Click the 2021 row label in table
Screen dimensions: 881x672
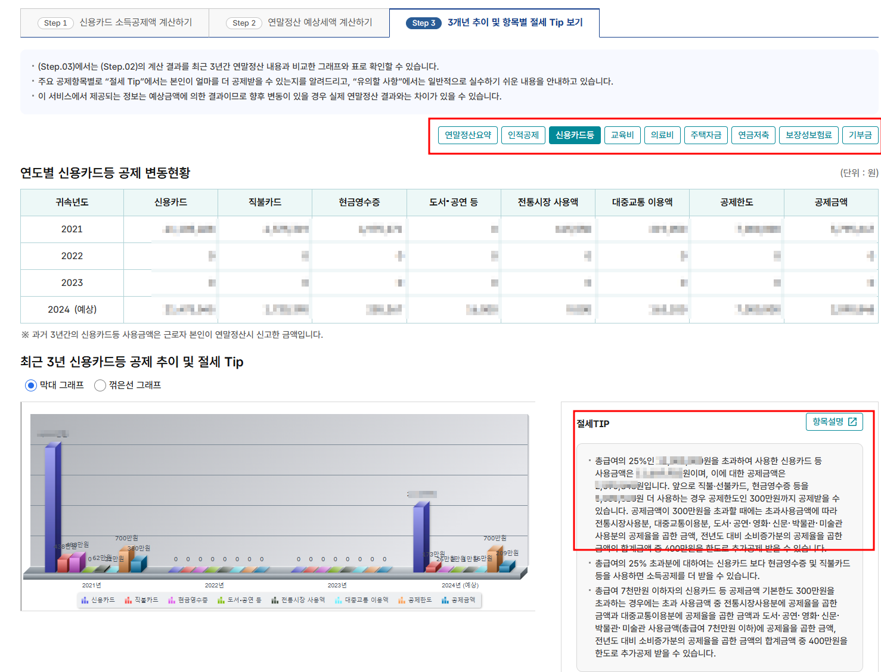[x=72, y=229]
